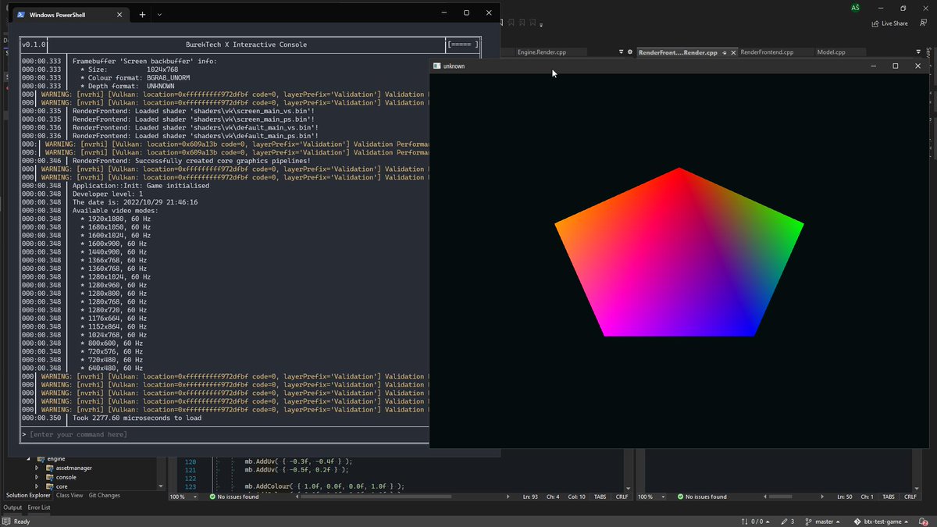Screen dimensions: 937x527
Task: Click the unknown window title icon
Action: click(437, 66)
